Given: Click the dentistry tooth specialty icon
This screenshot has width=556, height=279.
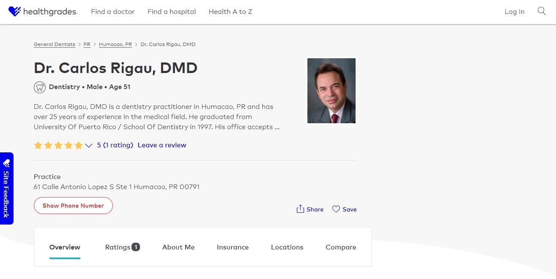Looking at the screenshot, I should (x=40, y=87).
